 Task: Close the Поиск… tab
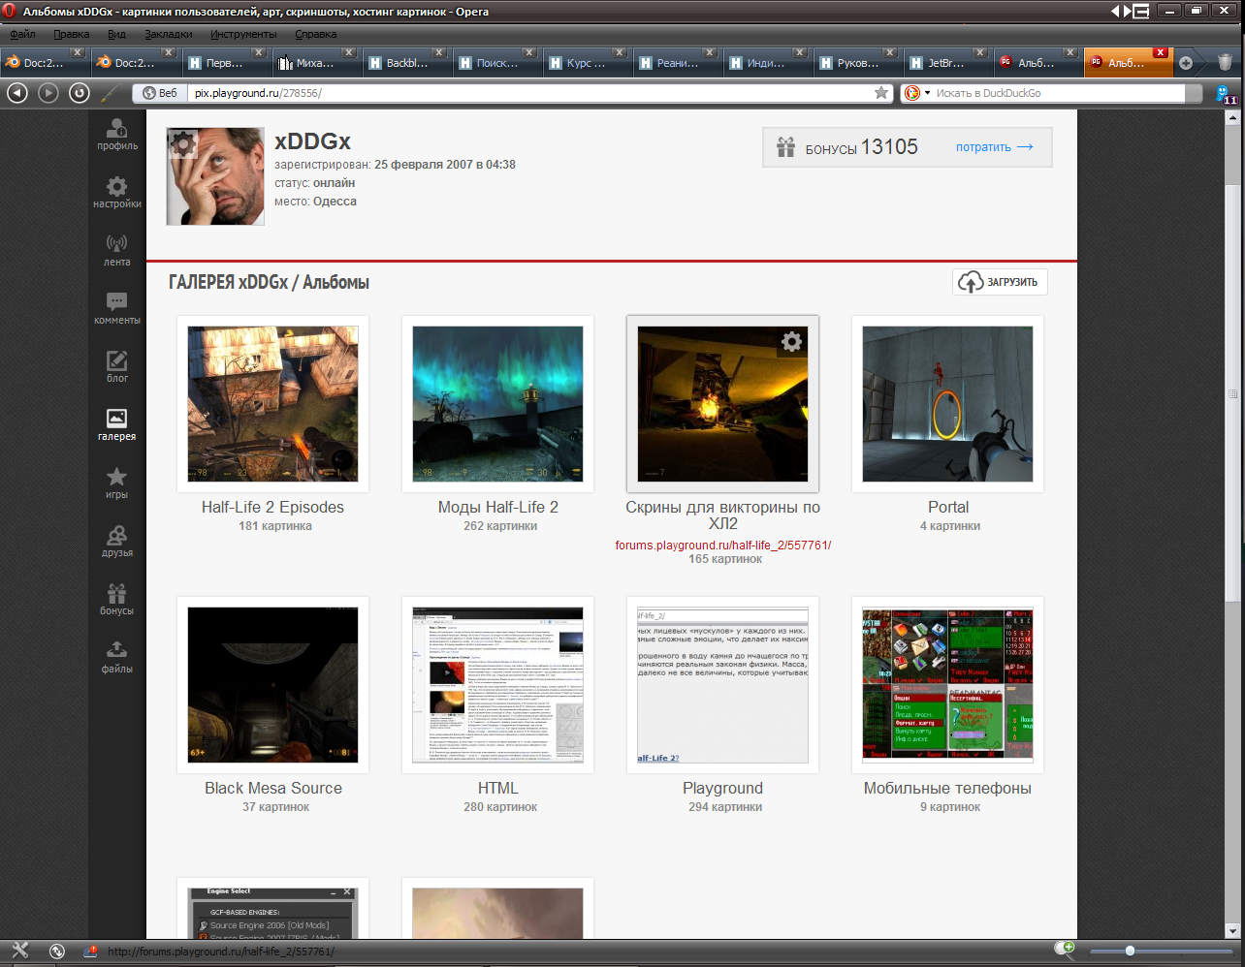[528, 53]
